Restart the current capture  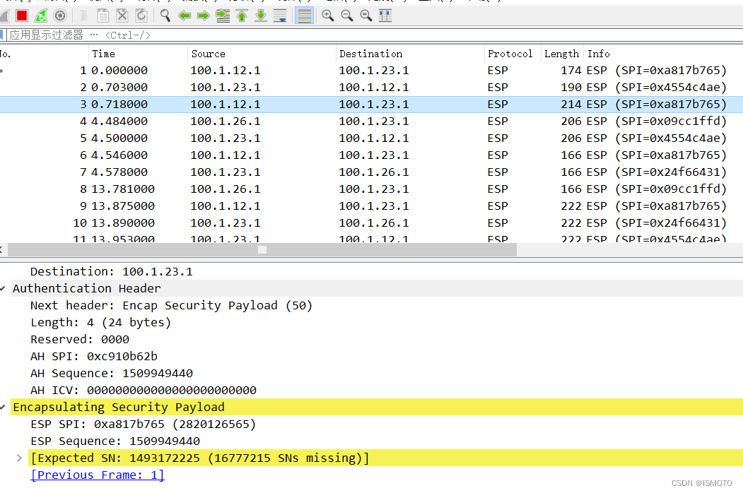(x=40, y=15)
